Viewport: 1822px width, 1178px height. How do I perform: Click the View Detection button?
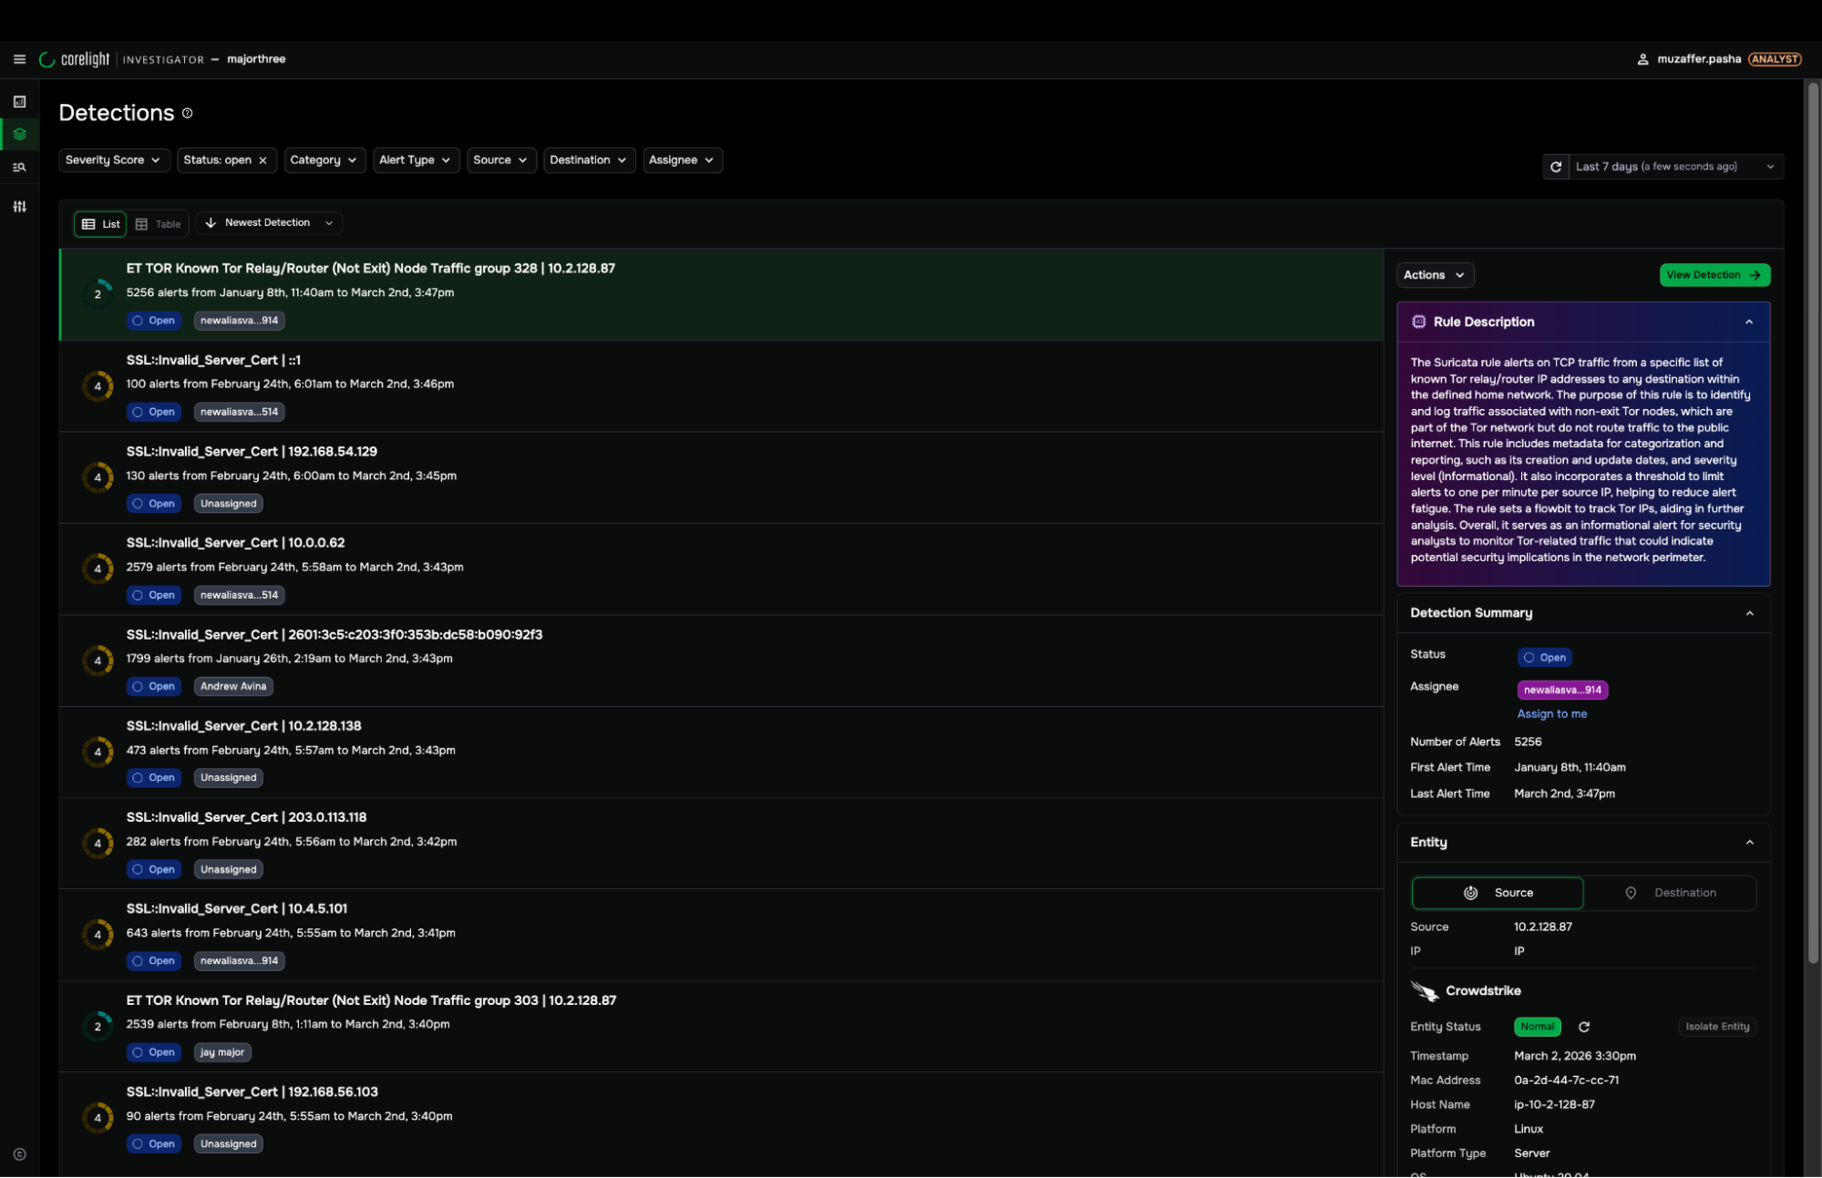(1714, 275)
